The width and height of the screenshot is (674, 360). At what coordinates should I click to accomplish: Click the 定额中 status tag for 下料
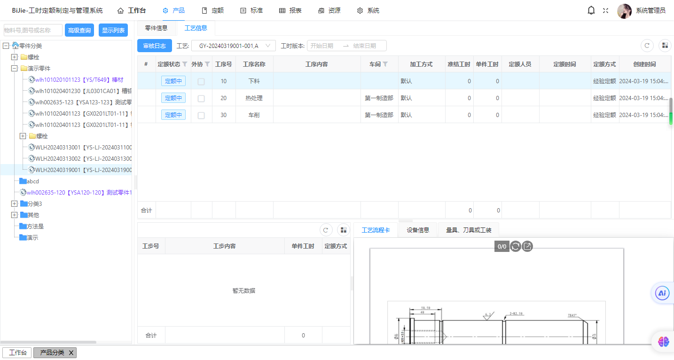tap(173, 81)
